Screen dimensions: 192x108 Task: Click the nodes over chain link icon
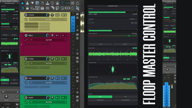pyautogui.click(x=78, y=3)
